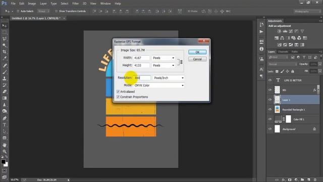323x182 pixels.
Task: Open the layer blend mode dropdown
Action: point(283,64)
